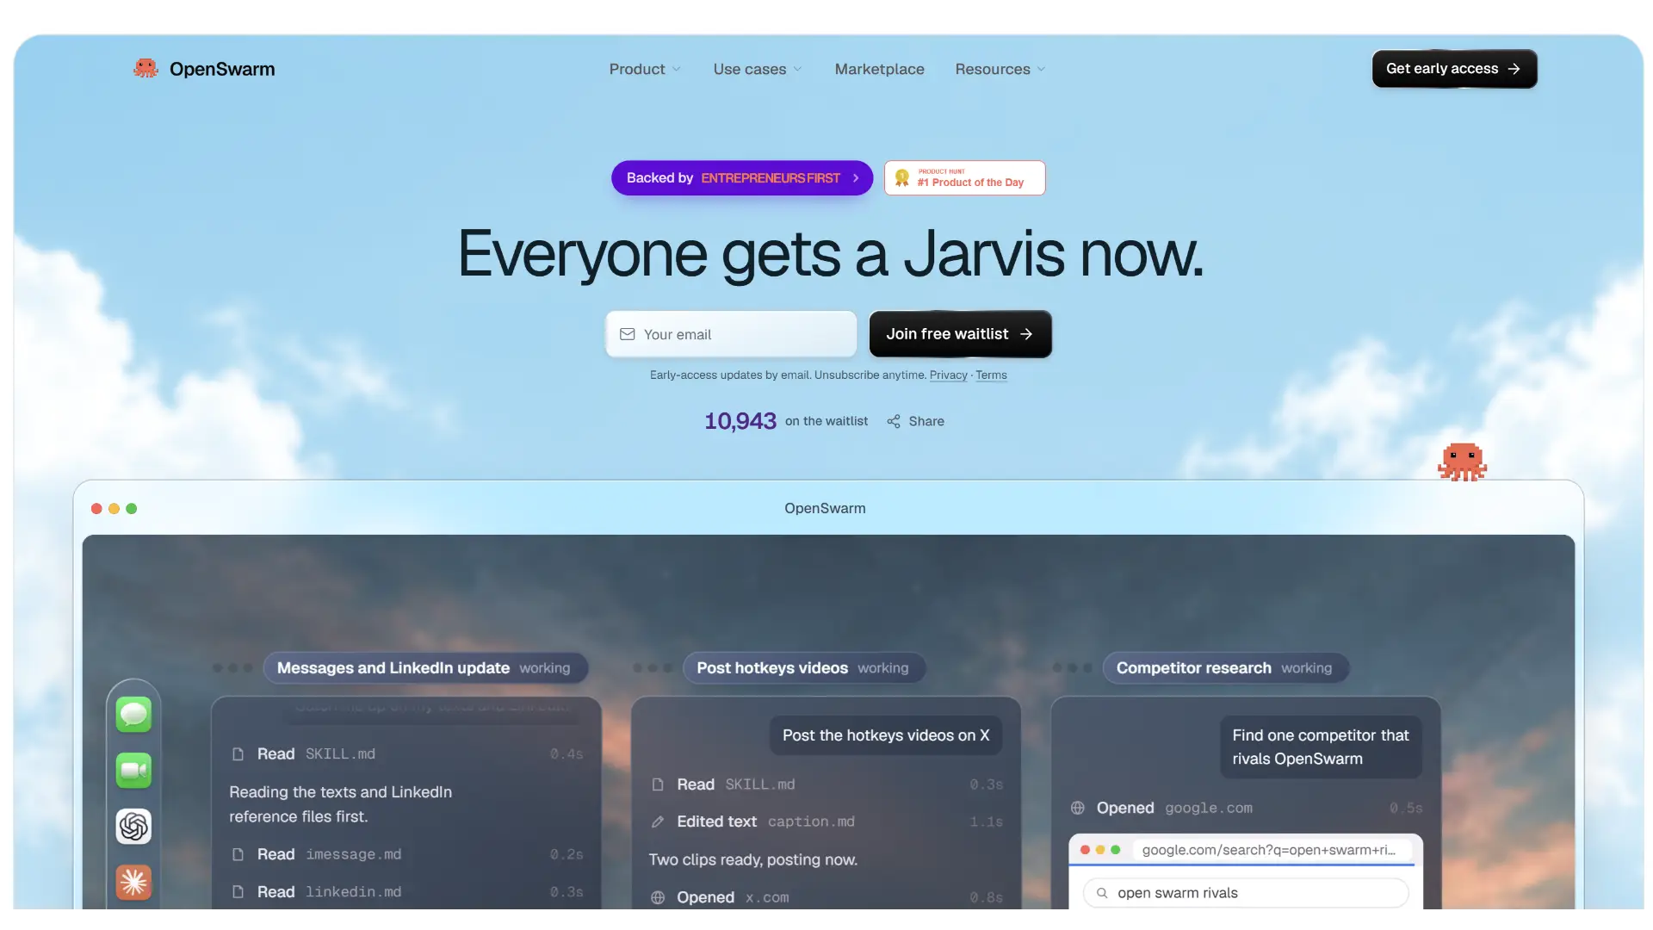The height and width of the screenshot is (930, 1653).
Task: Click file icon beside Read imessage.md
Action: 238,854
